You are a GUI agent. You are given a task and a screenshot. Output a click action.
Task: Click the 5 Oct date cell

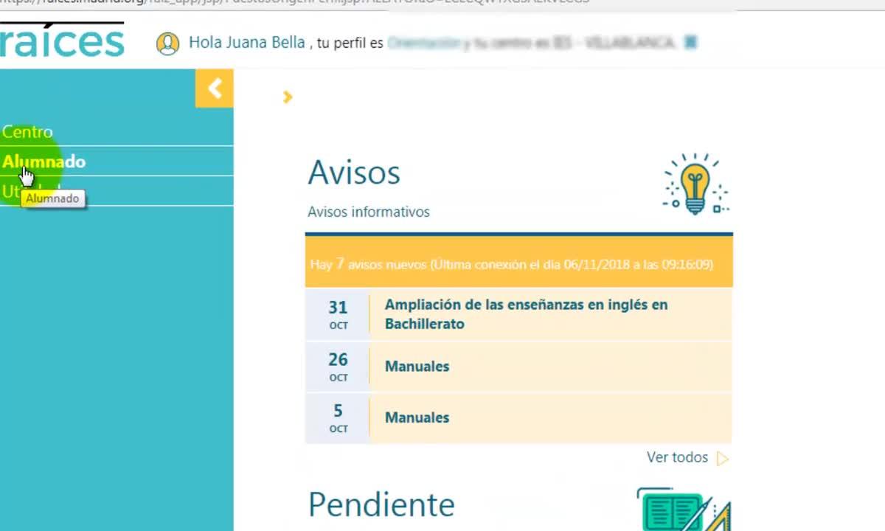click(338, 417)
